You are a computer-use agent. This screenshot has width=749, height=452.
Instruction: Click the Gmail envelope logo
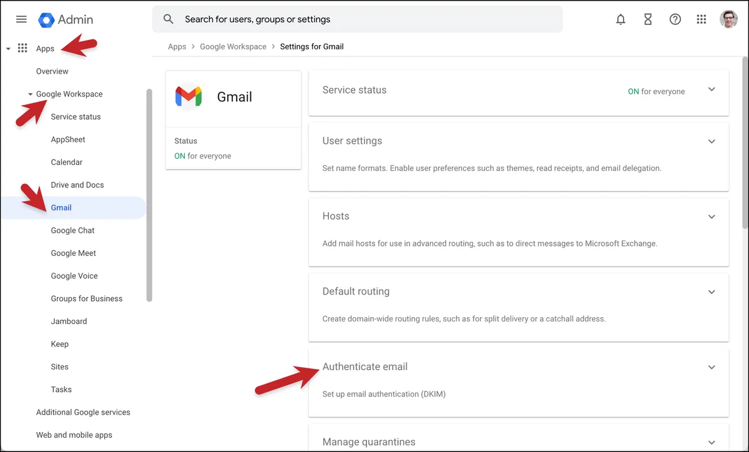(188, 97)
